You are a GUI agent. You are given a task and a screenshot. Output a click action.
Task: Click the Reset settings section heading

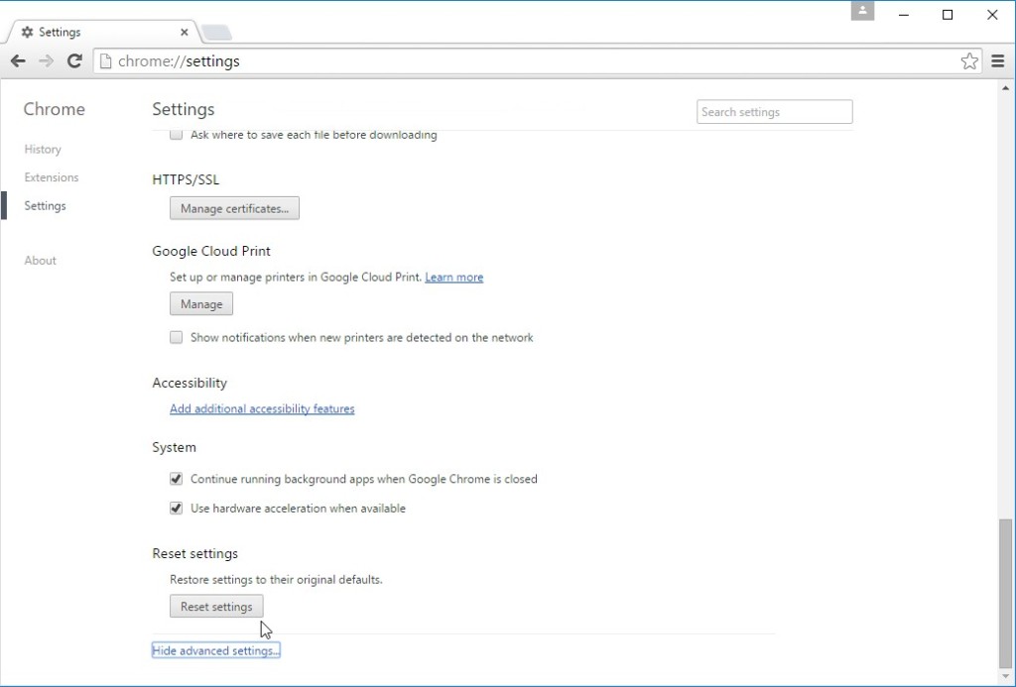(x=195, y=553)
